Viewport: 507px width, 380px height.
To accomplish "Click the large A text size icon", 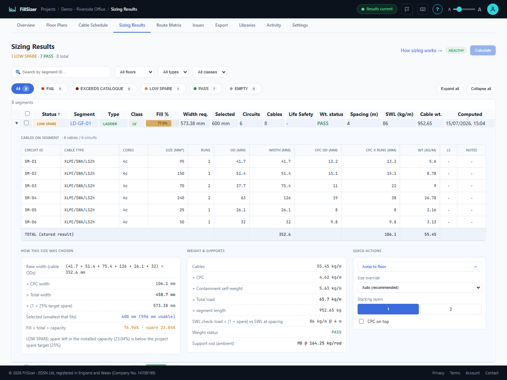I will click(x=480, y=10).
